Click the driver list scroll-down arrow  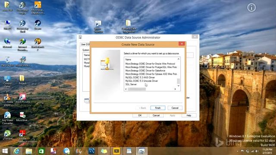pyautogui.click(x=179, y=86)
